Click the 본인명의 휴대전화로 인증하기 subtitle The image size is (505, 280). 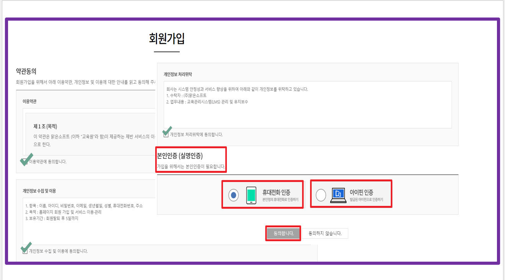point(280,200)
